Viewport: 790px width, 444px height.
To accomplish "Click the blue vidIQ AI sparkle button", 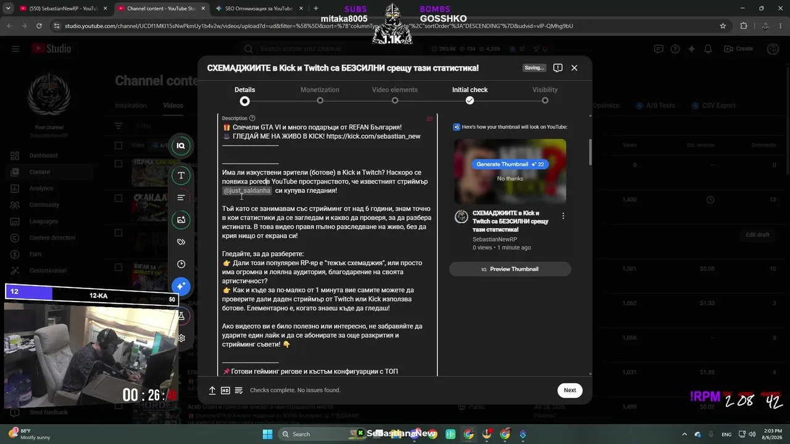I will pyautogui.click(x=181, y=286).
